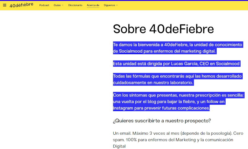
Task: Click the 'Un email. Máximo 3 veces' paragraph
Action: click(178, 140)
